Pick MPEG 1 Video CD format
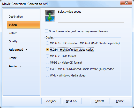The width and height of the screenshot is (134, 108). point(47,63)
